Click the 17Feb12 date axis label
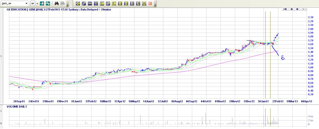Screen dimensions: 319x129 [x=91, y=101]
